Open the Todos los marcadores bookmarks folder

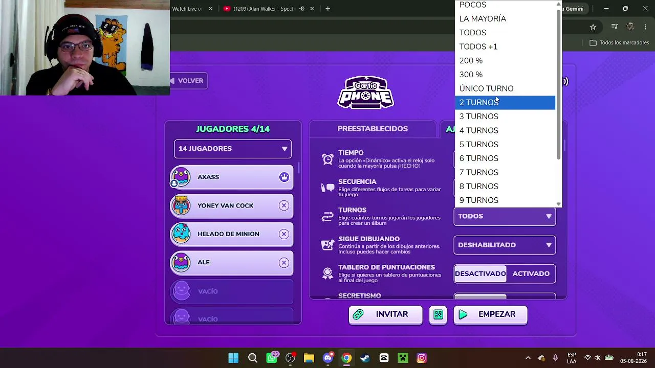[x=619, y=42]
